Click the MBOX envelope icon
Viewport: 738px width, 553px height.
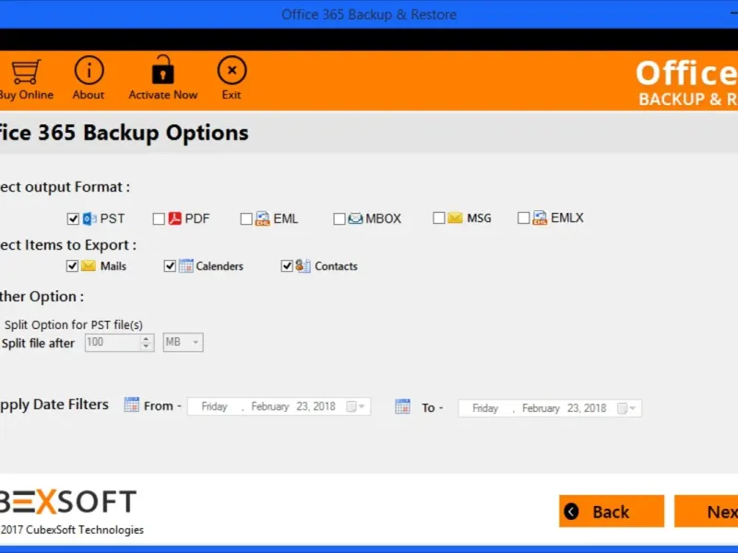pyautogui.click(x=355, y=218)
